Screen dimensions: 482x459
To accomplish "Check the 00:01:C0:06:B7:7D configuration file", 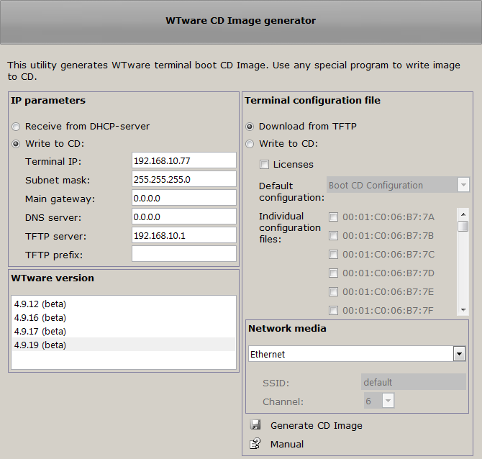I will click(333, 273).
